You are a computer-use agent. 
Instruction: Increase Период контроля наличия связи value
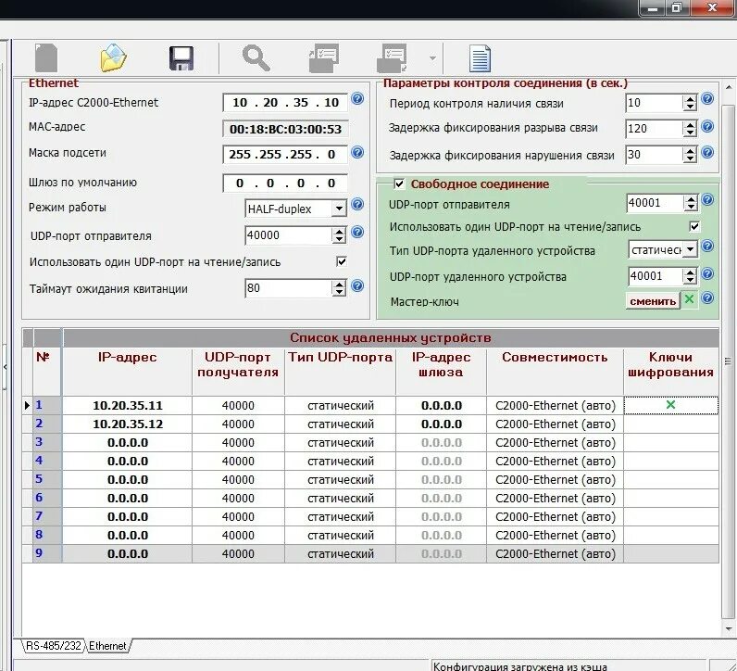pos(690,99)
